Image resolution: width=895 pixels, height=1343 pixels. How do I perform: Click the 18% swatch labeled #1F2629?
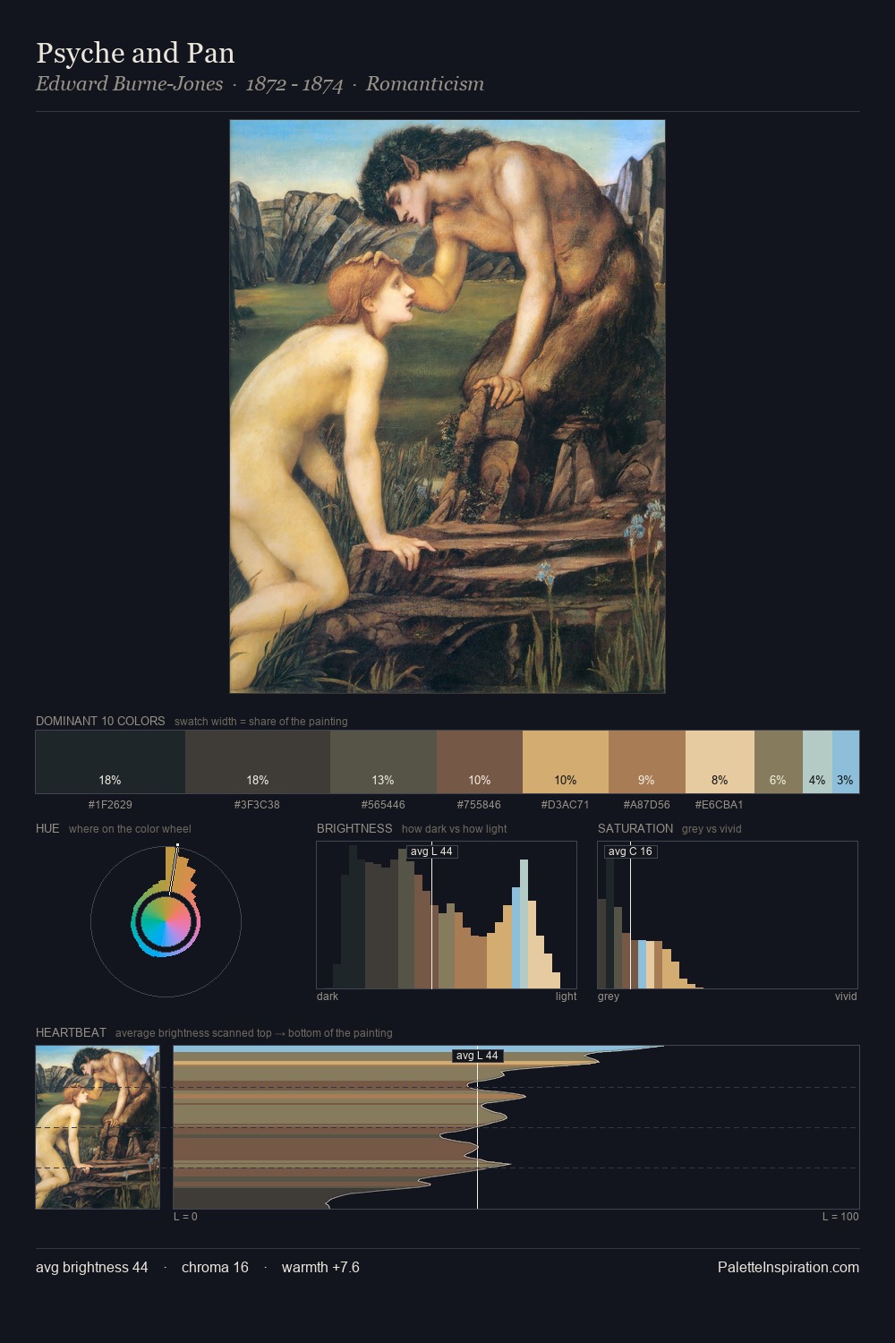pos(110,762)
